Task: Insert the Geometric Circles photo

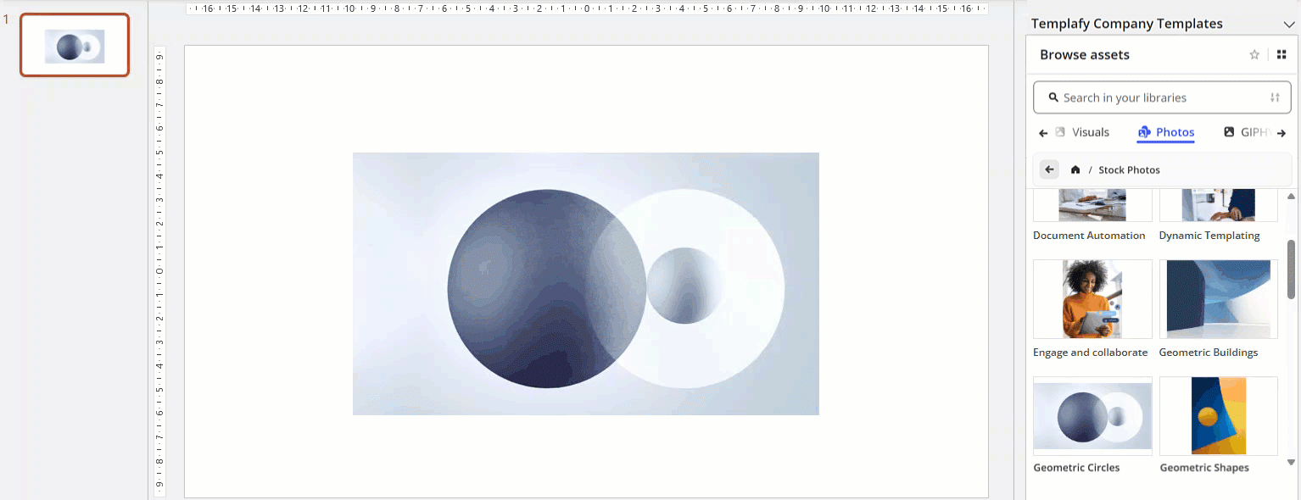Action: pos(1092,416)
